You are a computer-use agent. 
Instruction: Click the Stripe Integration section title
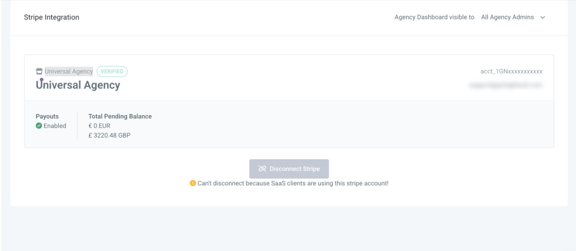52,17
